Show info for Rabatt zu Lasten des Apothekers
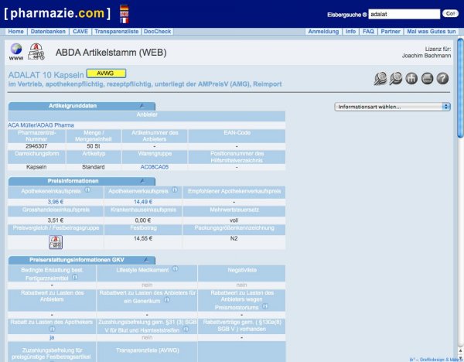The width and height of the screenshot is (464, 362). pyautogui.click(x=52, y=329)
